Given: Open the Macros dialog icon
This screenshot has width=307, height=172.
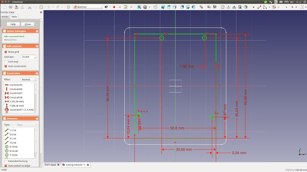Looking at the screenshot, I should point(126,7).
